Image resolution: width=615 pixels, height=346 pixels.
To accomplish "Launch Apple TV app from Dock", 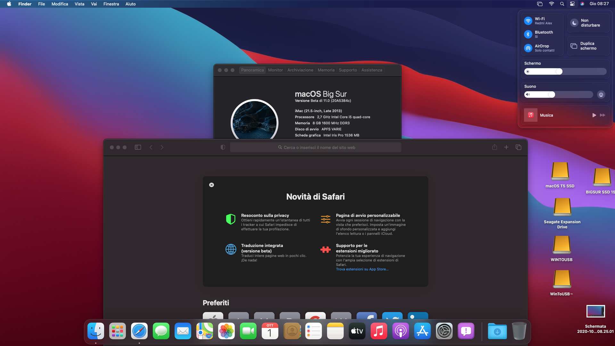I will (x=357, y=331).
